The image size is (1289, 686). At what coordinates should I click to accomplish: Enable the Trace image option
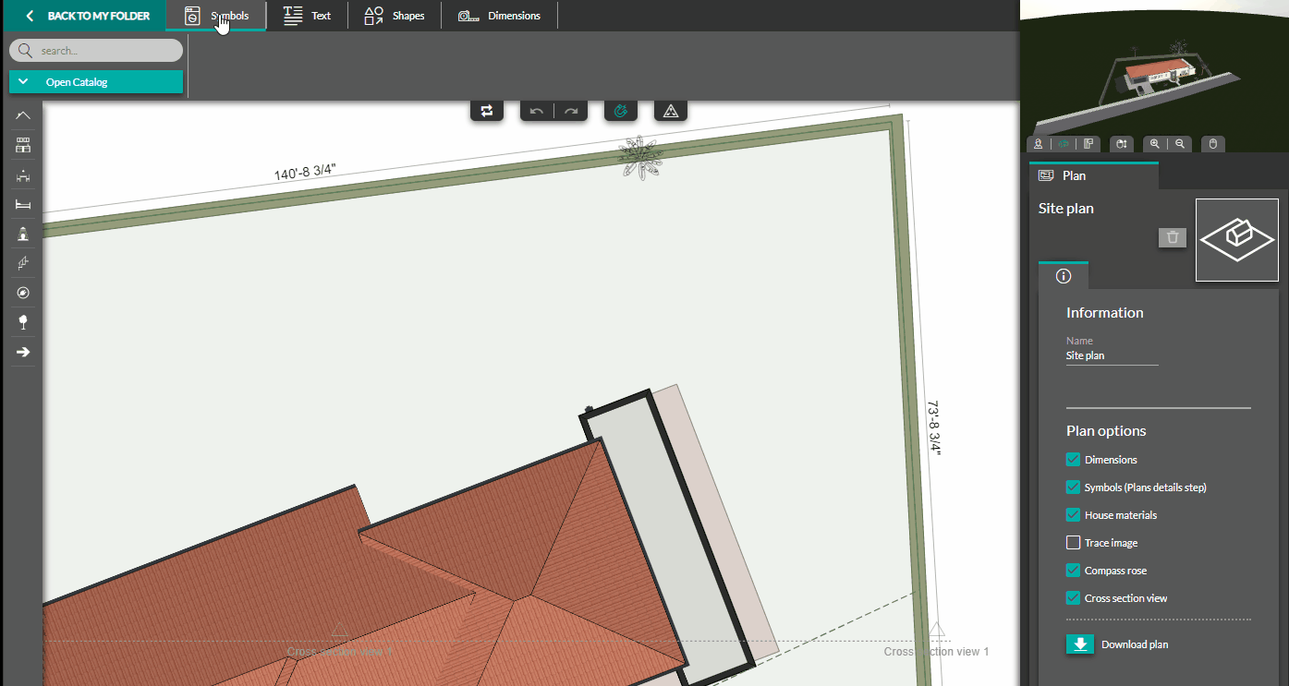[x=1073, y=542]
